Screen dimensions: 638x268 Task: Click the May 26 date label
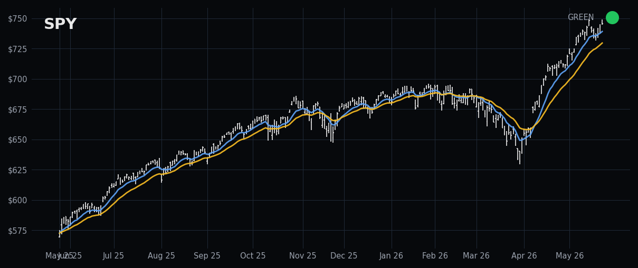pos(570,256)
